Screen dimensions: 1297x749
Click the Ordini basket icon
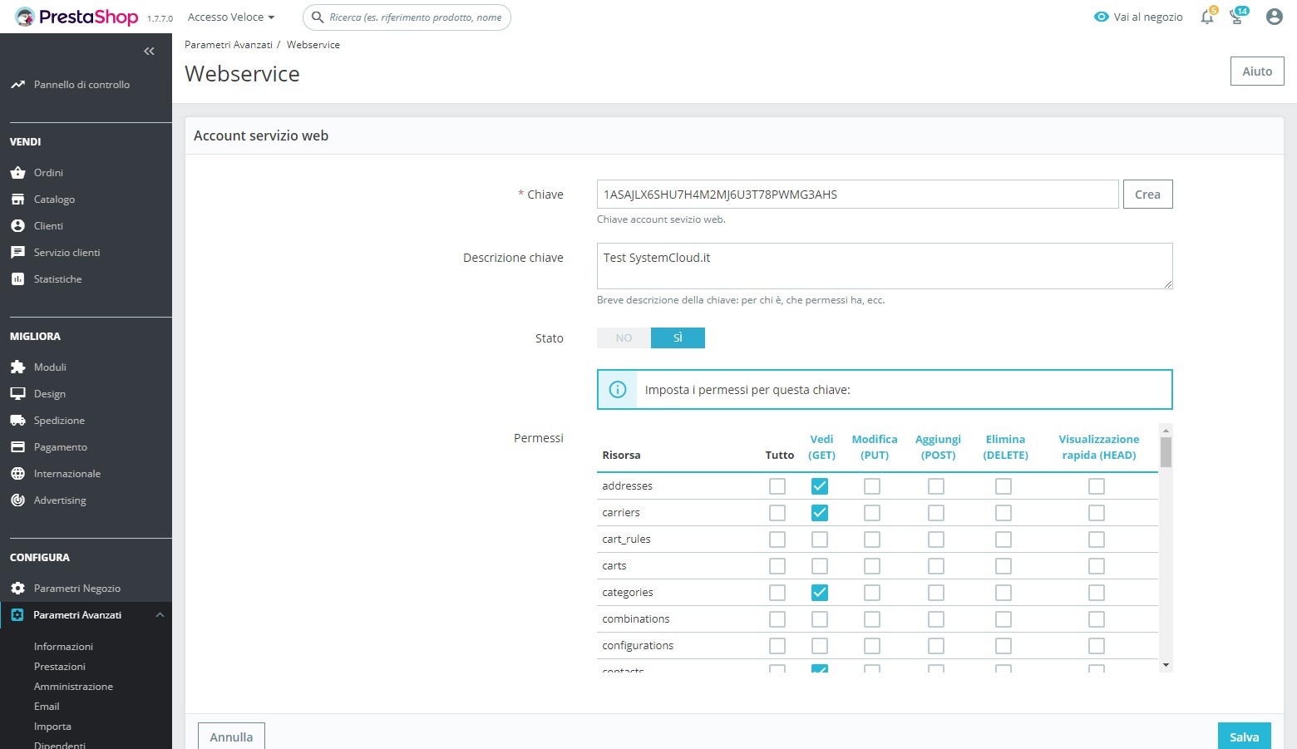pyautogui.click(x=17, y=173)
